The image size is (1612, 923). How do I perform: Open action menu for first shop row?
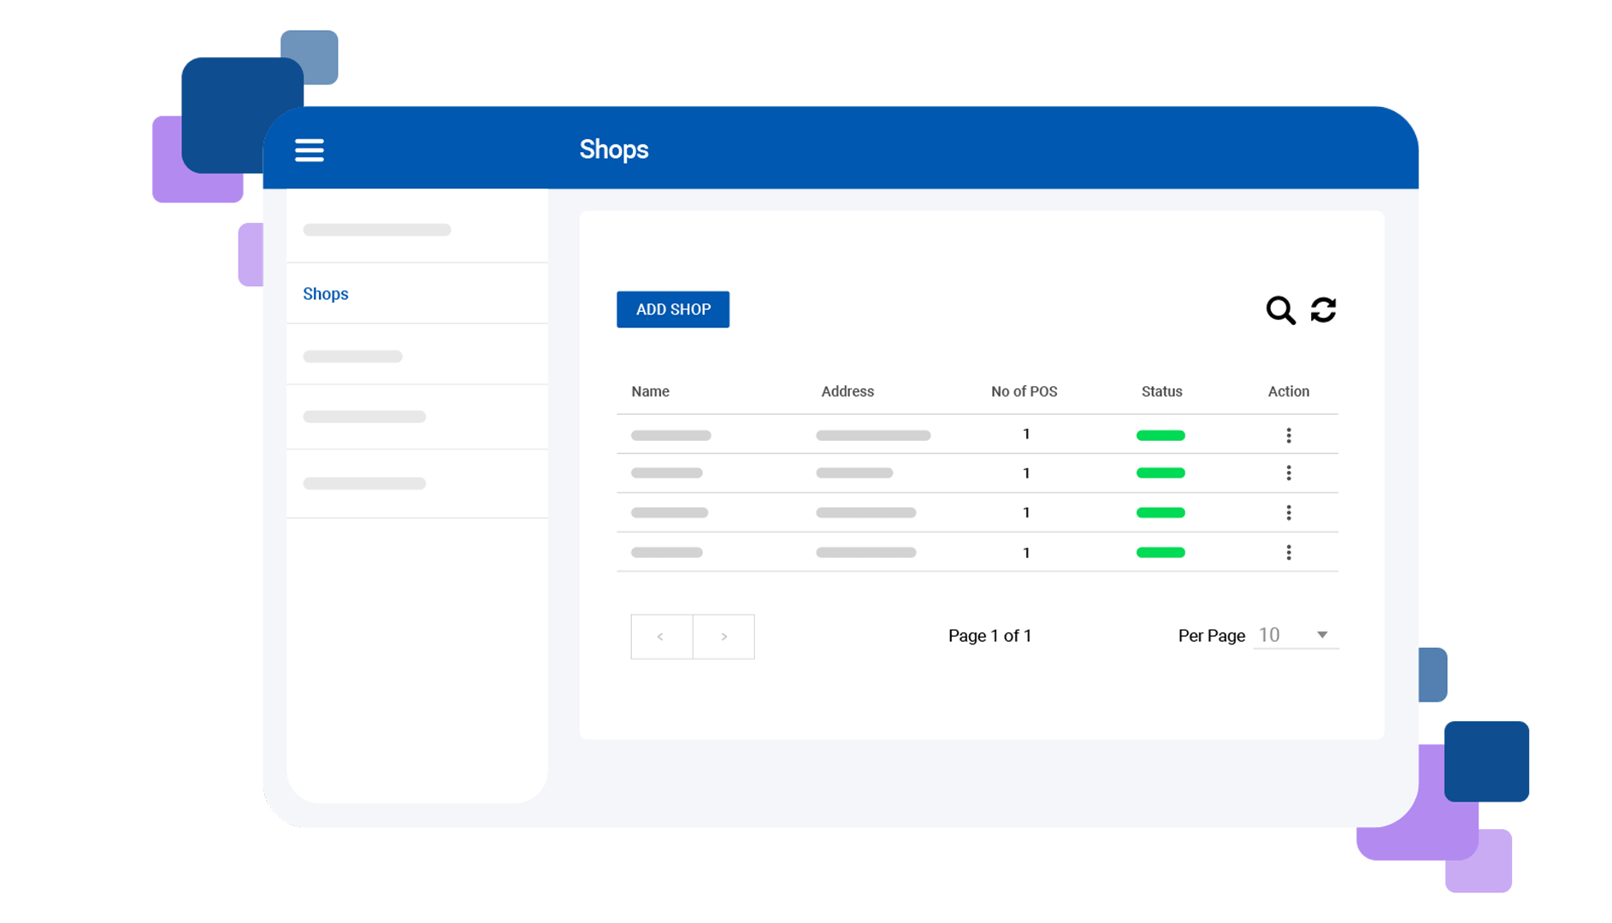coord(1288,435)
